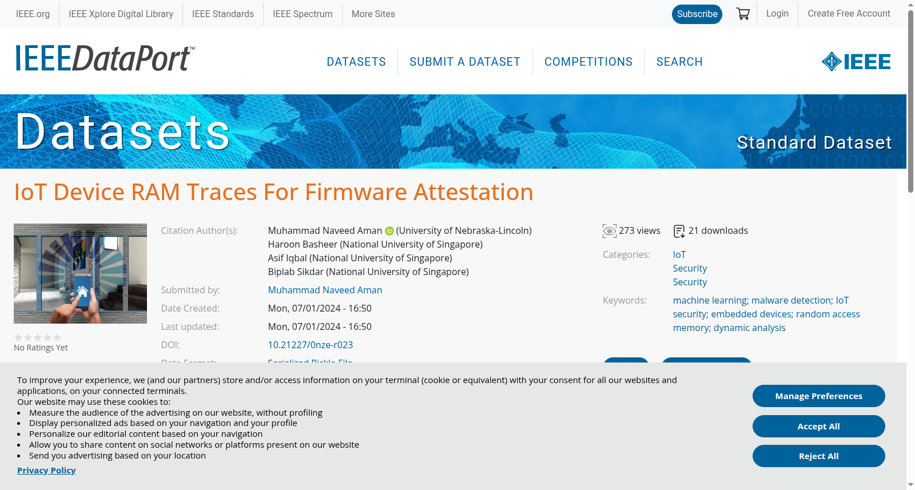This screenshot has width=915, height=490.
Task: Click the ORCID icon beside Muhammad Naveed Aman
Action: point(389,231)
